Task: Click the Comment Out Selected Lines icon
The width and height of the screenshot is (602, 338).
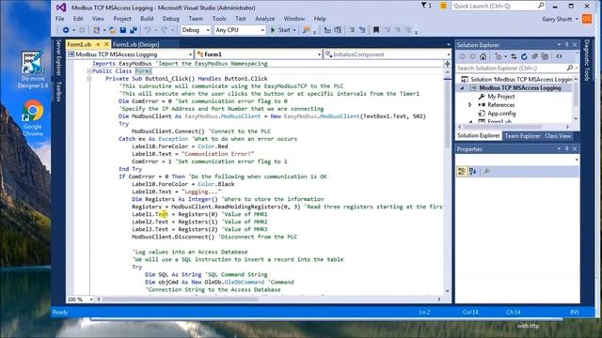Action: click(352, 30)
